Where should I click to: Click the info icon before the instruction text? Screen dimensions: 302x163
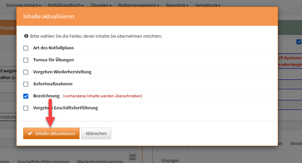26,36
